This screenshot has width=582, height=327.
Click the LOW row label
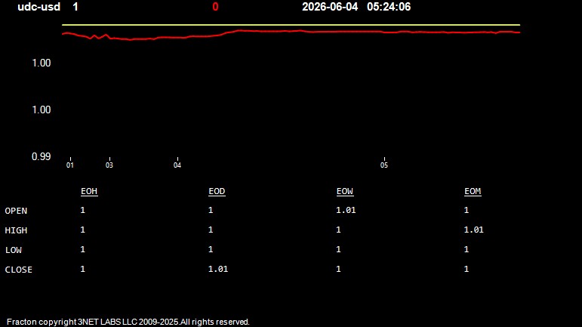click(x=14, y=250)
